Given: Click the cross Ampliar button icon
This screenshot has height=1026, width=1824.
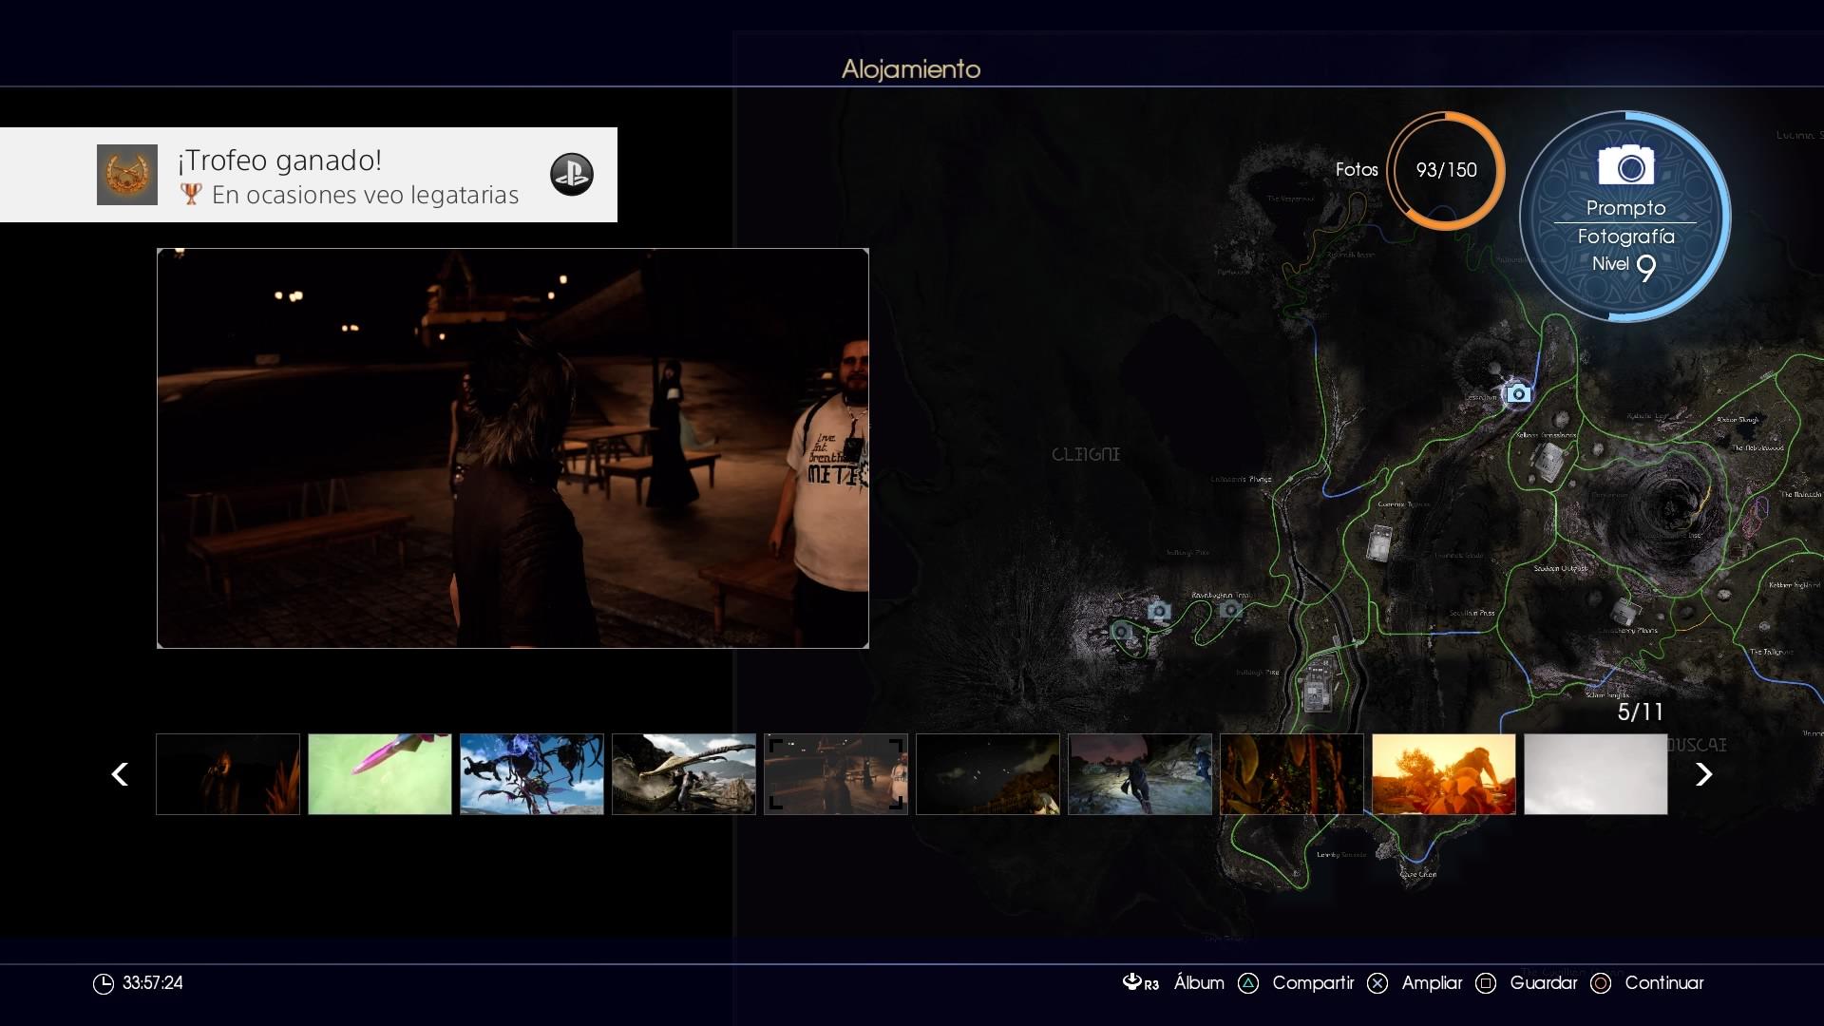Looking at the screenshot, I should (x=1377, y=983).
